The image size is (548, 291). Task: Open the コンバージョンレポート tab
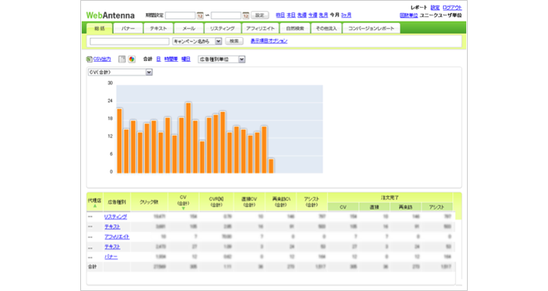pos(371,29)
